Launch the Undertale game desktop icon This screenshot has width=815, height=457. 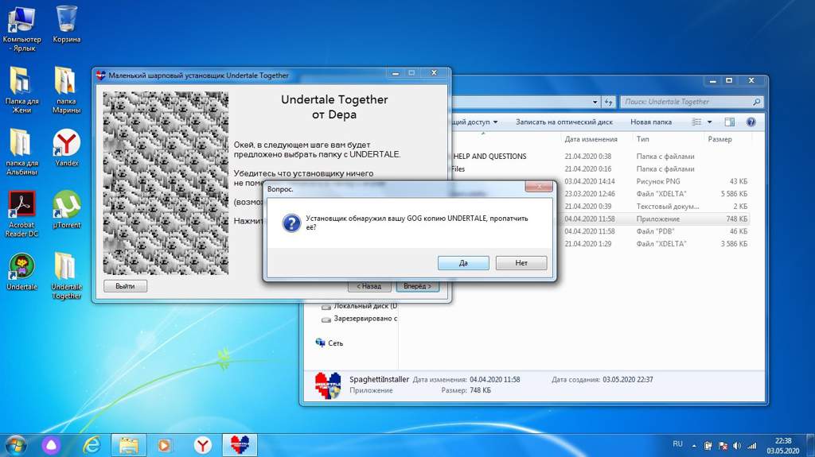[21, 271]
